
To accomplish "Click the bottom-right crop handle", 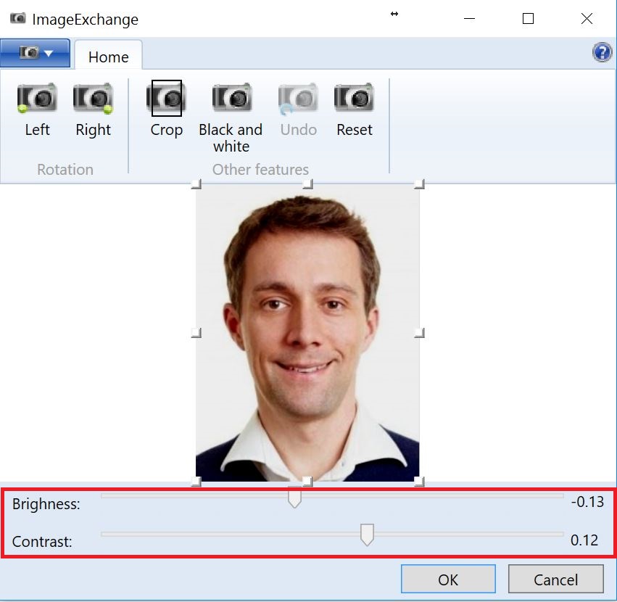I will coord(418,481).
